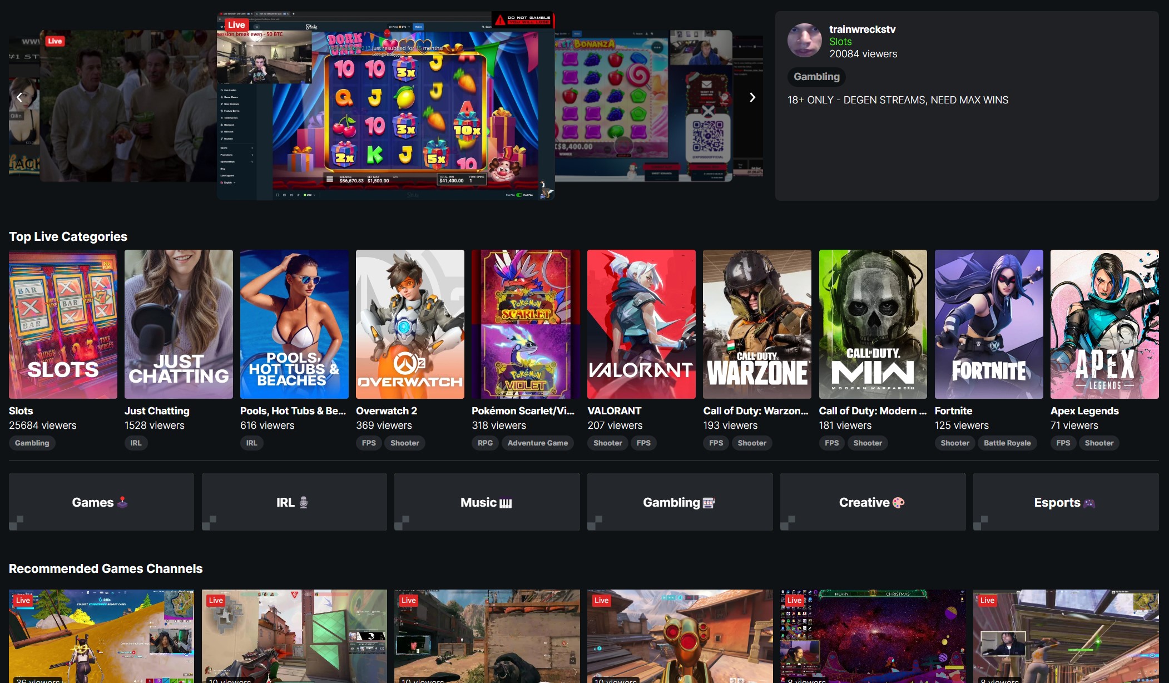1169x683 pixels.
Task: Select the Gambling tag on featured stream
Action: pyautogui.click(x=816, y=77)
